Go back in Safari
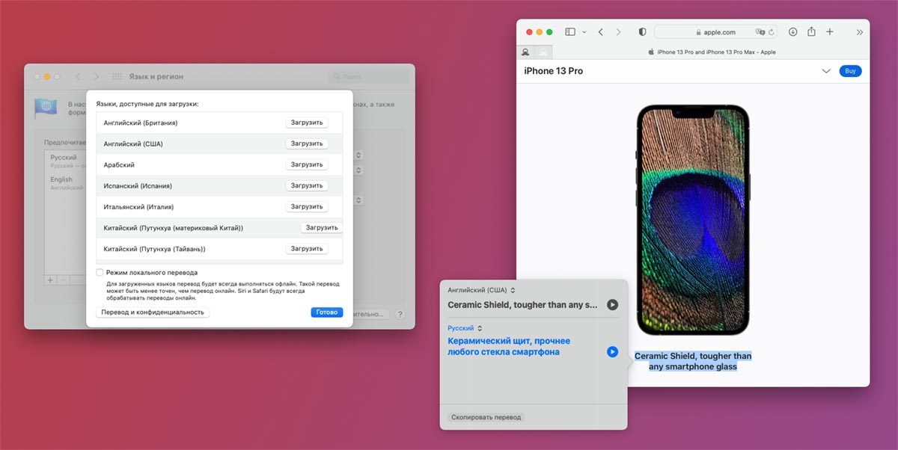 601,32
